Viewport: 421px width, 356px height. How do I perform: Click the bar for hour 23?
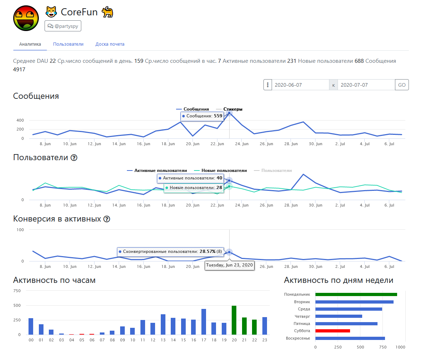coord(265,326)
